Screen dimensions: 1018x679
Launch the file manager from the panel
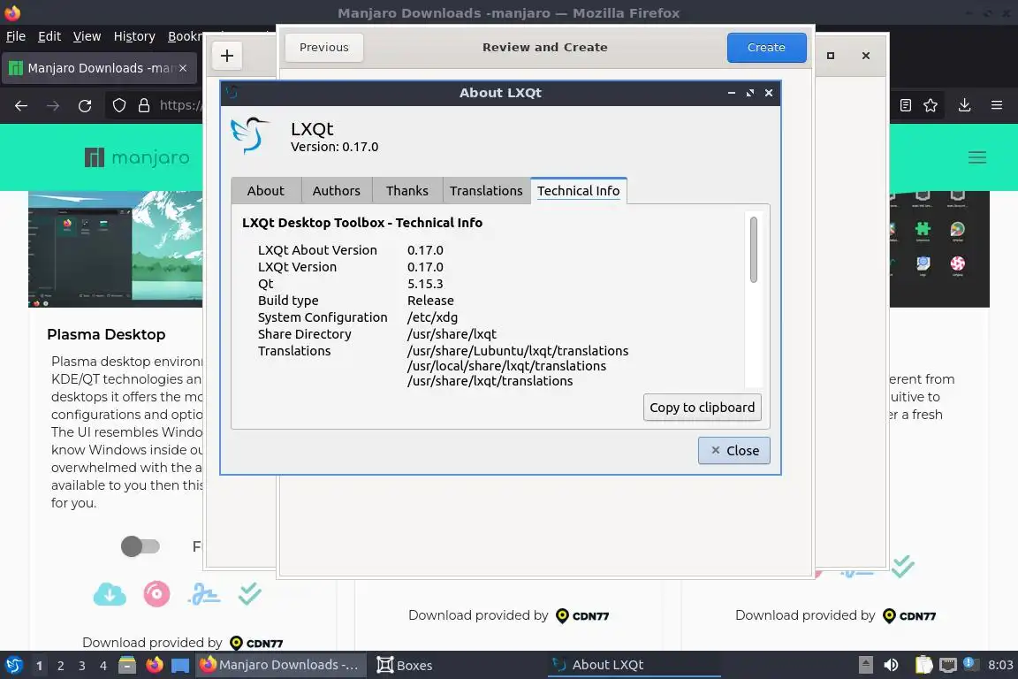tap(127, 665)
